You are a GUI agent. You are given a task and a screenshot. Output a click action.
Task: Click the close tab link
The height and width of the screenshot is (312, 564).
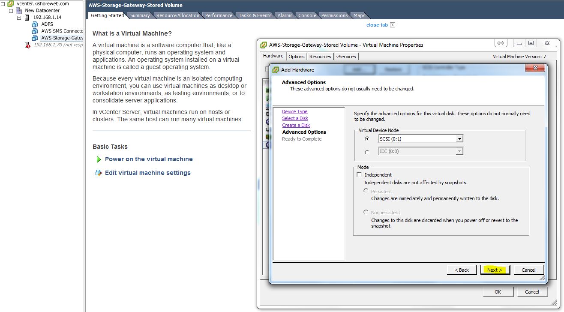click(377, 25)
